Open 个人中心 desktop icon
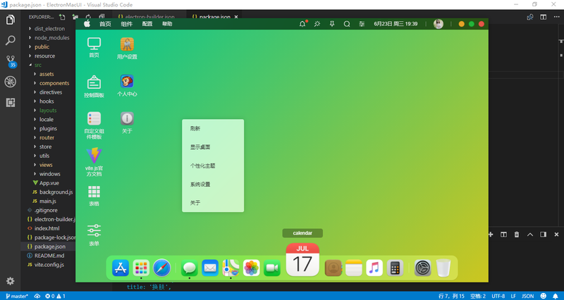This screenshot has height=300, width=564. [127, 85]
